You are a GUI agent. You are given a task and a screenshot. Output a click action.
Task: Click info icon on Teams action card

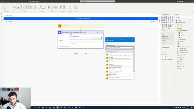(x=98, y=32)
